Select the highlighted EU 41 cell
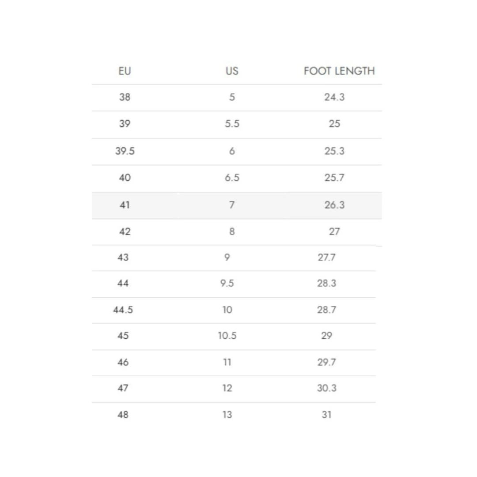This screenshot has width=477, height=477. point(125,205)
